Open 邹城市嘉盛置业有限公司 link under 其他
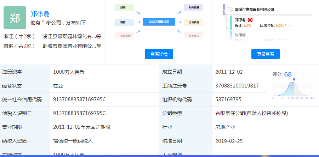Image resolution: width=319 pixels, height=157 pixels. point(69,46)
